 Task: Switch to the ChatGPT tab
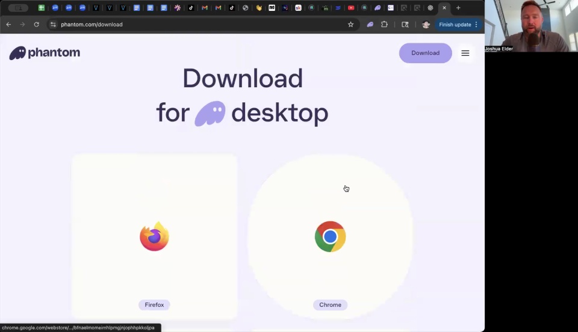coord(430,8)
